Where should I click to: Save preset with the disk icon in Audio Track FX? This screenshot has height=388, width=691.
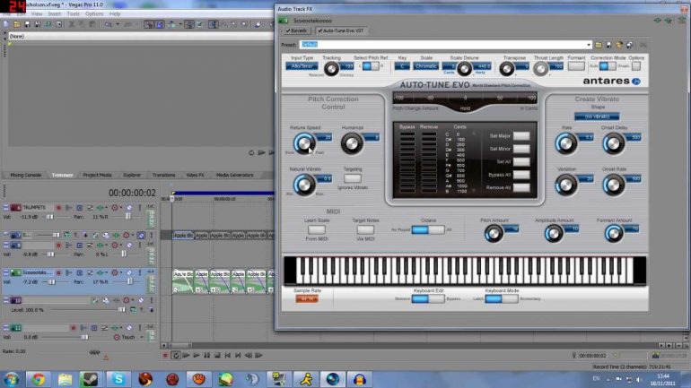(x=608, y=45)
